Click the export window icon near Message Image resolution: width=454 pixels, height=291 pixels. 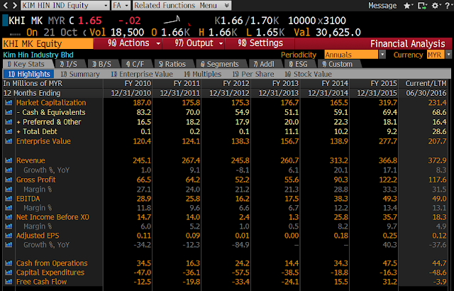[422, 6]
